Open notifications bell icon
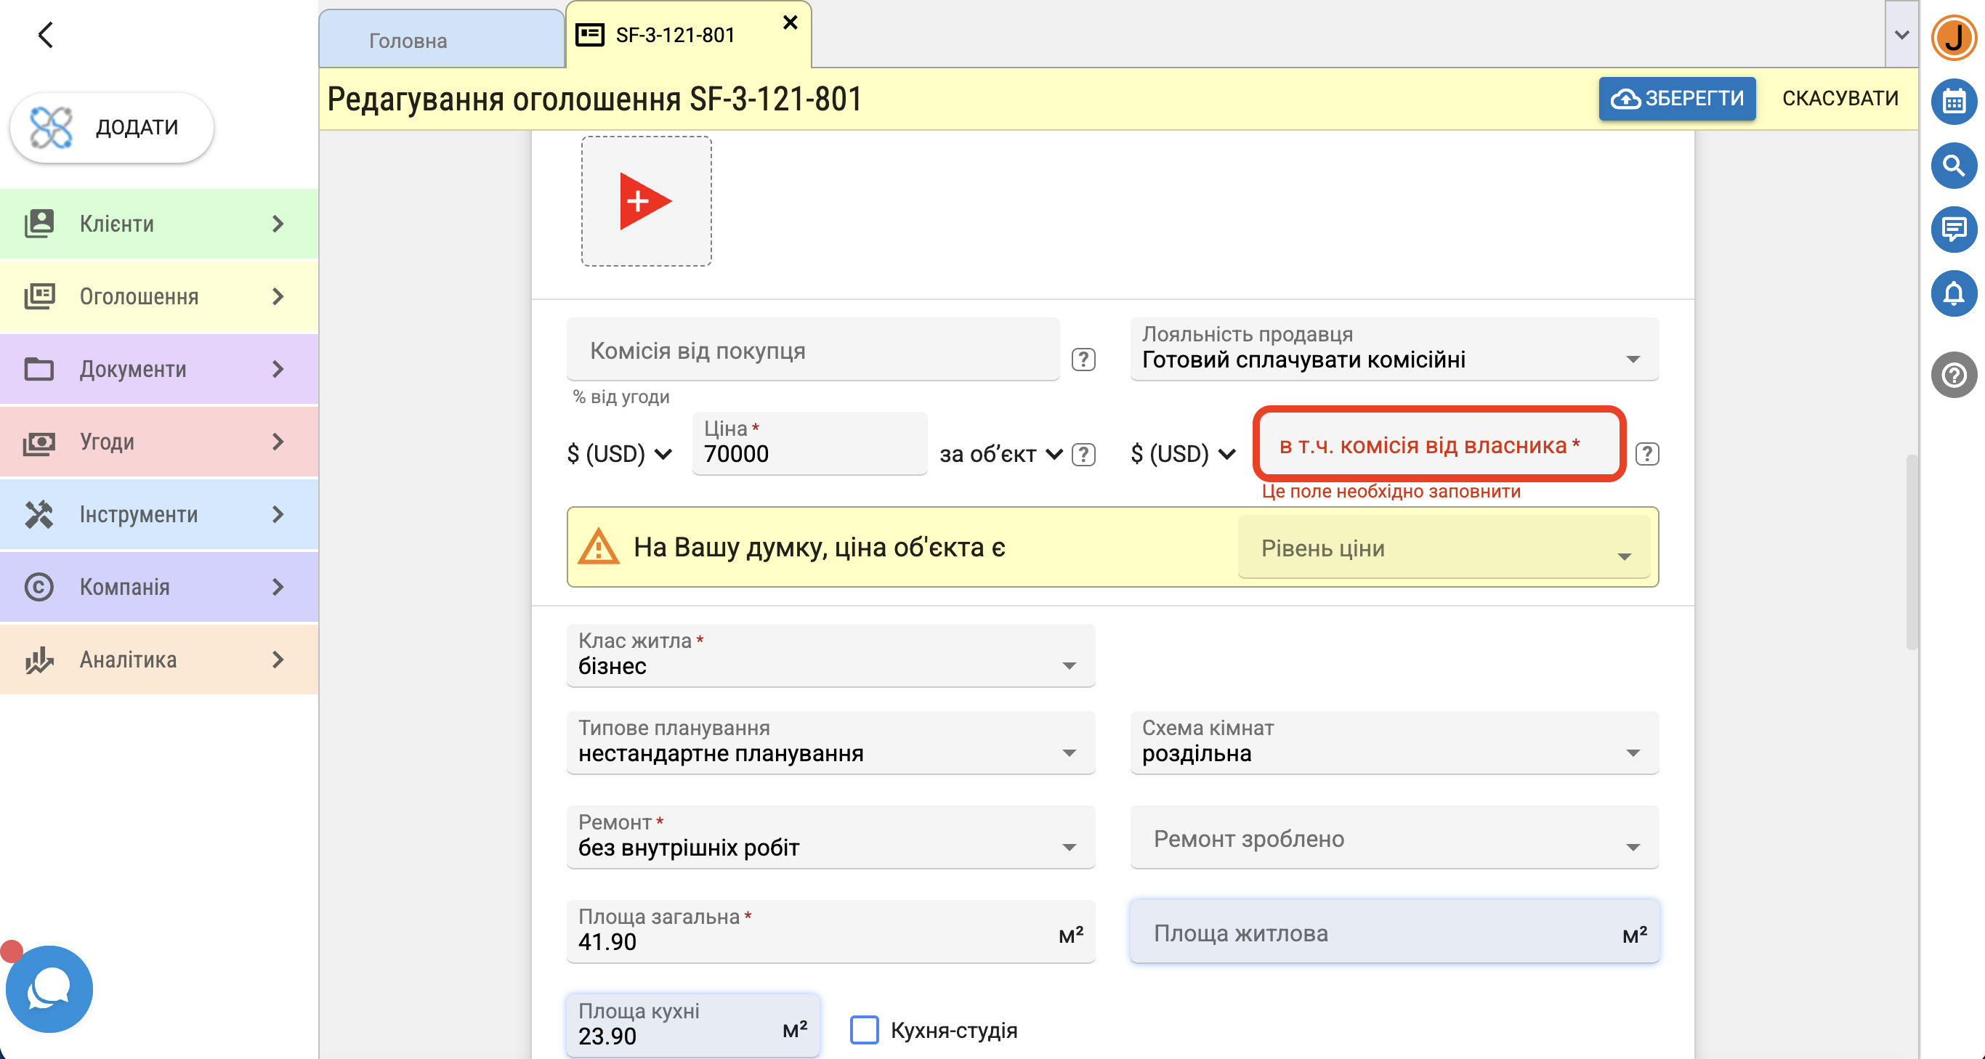1985x1059 pixels. [1954, 294]
